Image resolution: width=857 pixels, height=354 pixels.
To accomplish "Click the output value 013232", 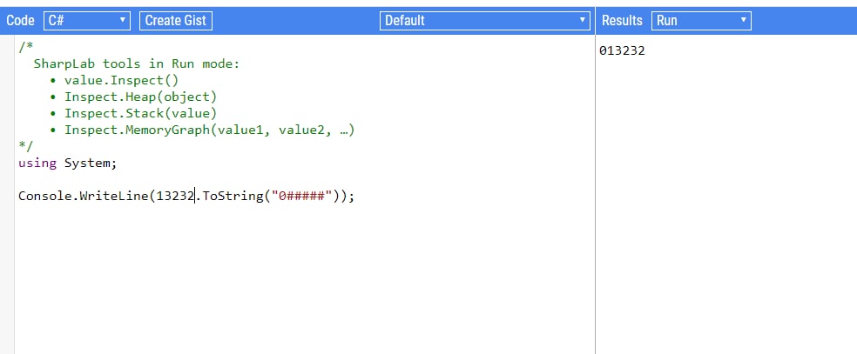I will [622, 50].
